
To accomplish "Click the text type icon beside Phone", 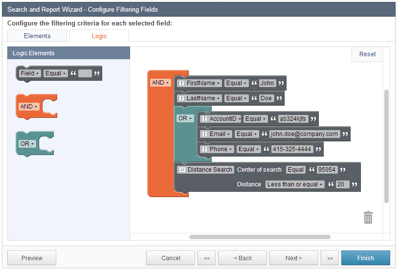I will coord(204,149).
